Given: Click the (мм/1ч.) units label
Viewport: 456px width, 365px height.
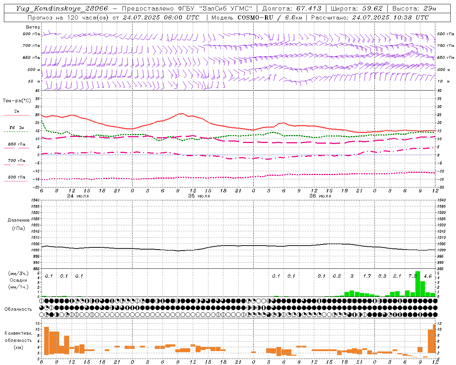Looking at the screenshot, I should coord(18,287).
